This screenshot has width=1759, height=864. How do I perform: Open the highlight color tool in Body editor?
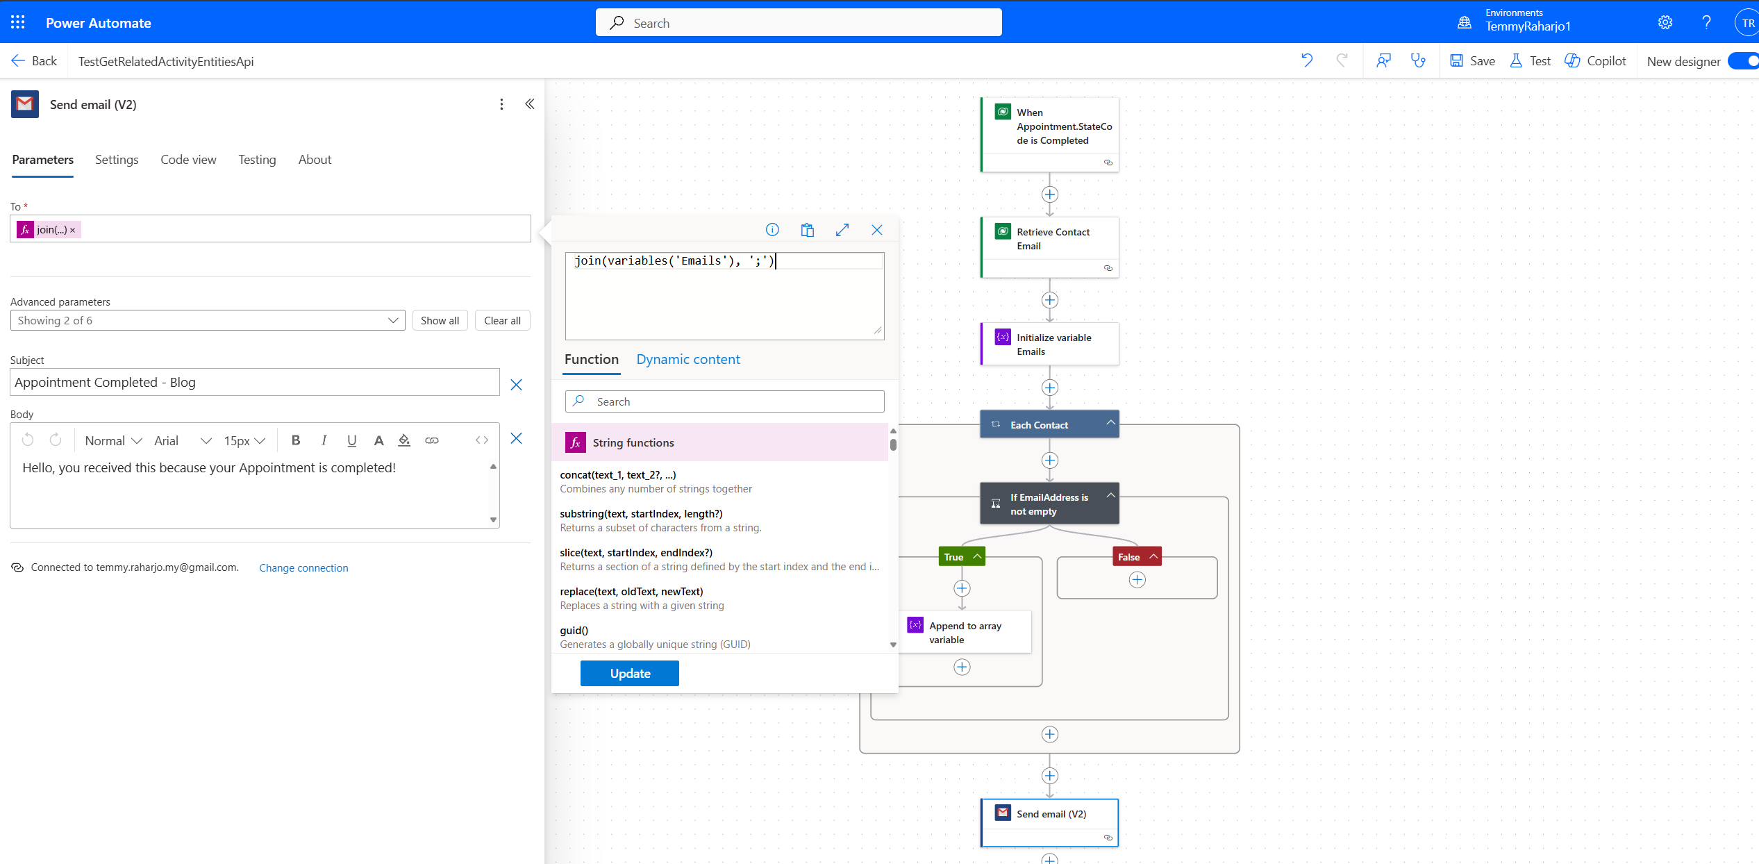pyautogui.click(x=404, y=440)
